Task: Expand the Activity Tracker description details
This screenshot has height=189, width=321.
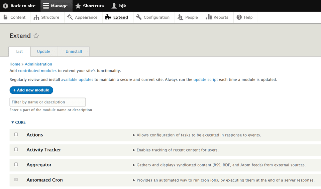Action: tap(134, 150)
